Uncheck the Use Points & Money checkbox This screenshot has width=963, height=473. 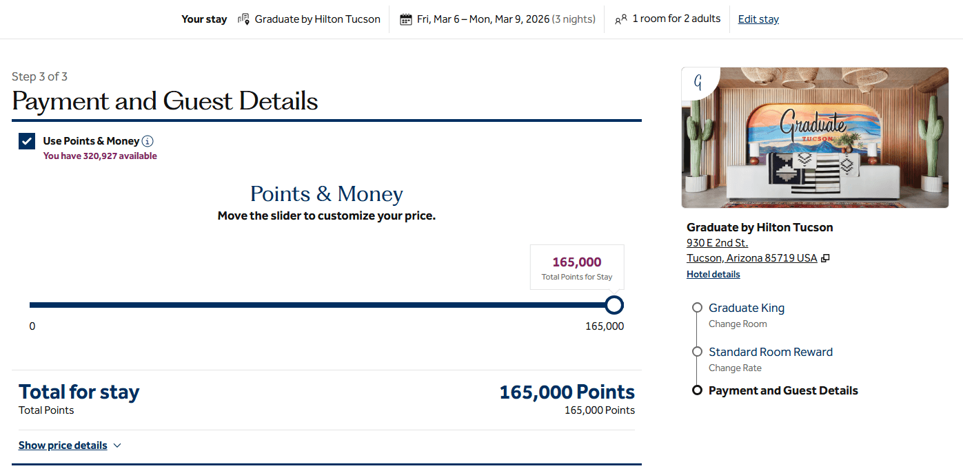[x=27, y=141]
